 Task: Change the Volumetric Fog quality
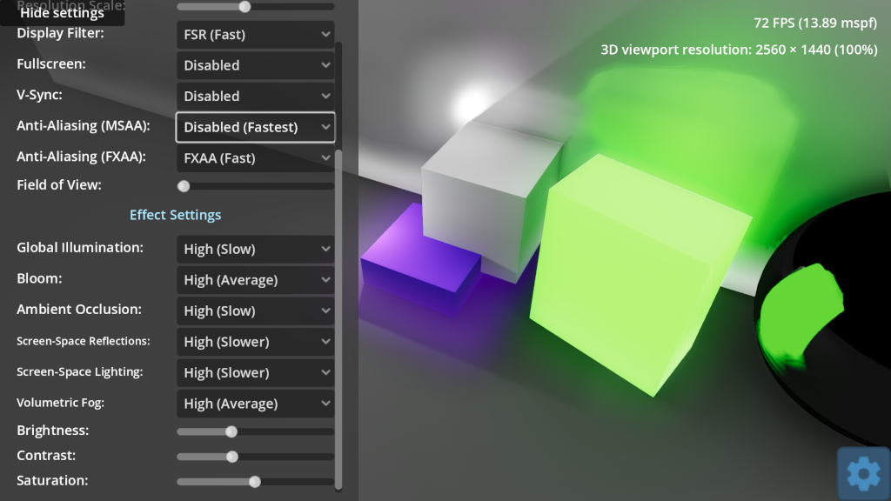[x=255, y=403]
